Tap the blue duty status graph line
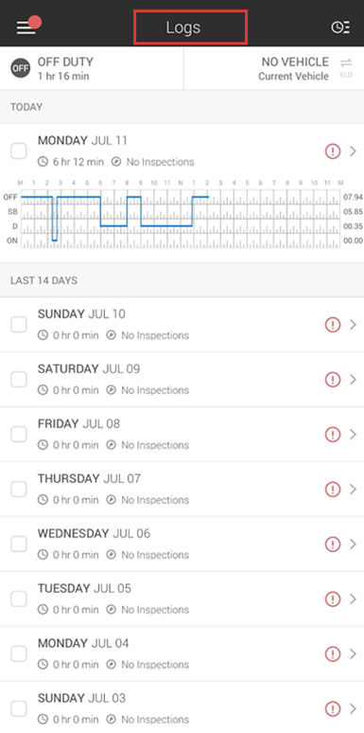364x733 pixels. (114, 218)
